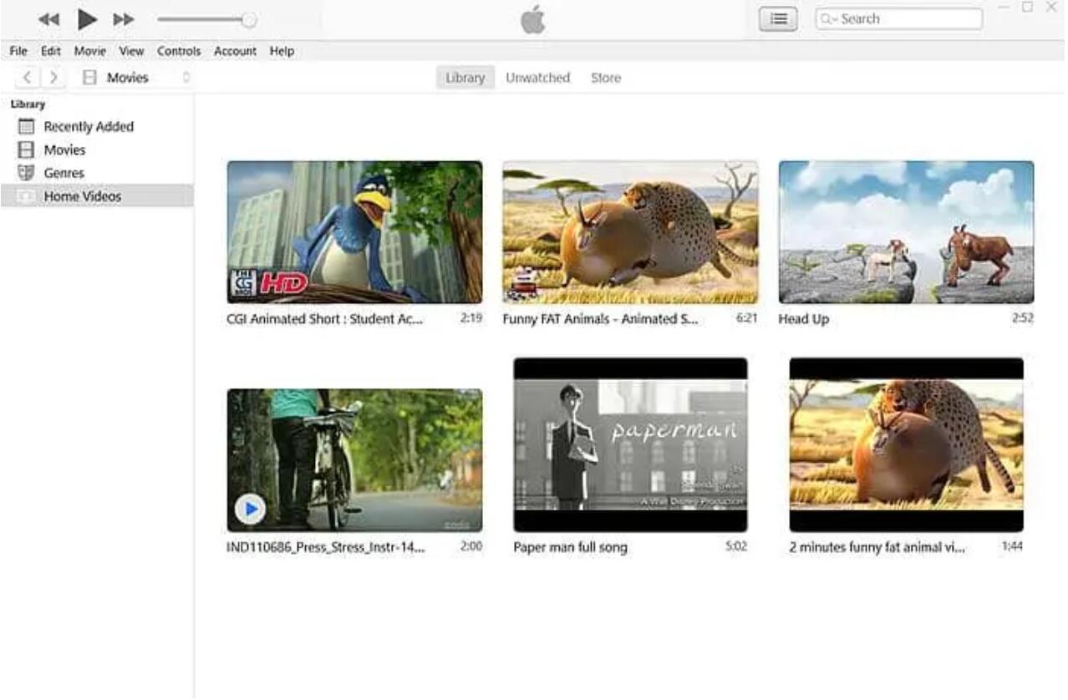Click the Genres masks icon

coord(27,173)
